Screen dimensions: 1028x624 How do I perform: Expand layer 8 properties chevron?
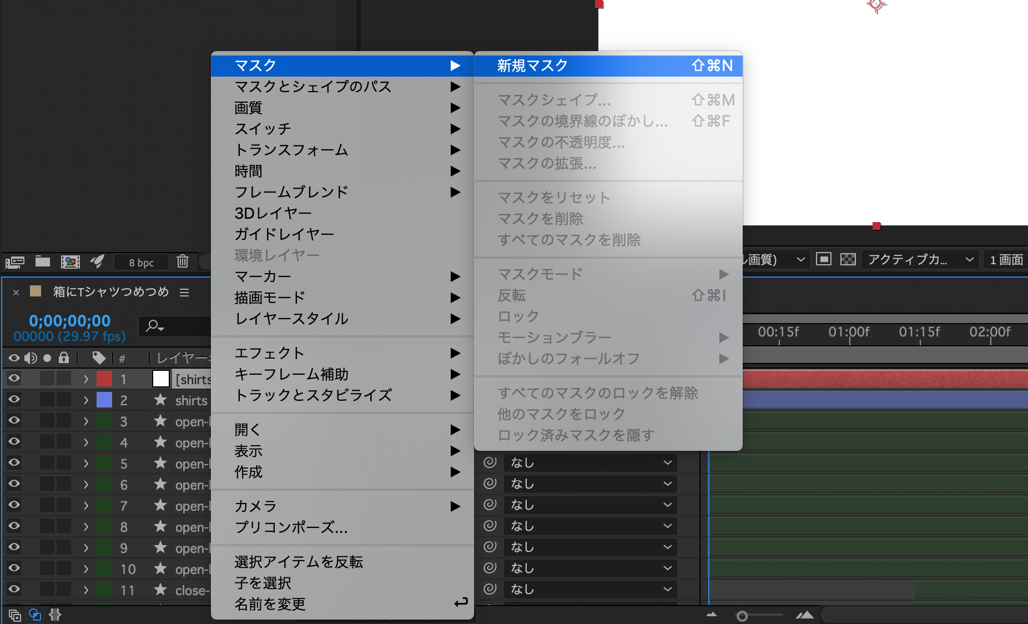click(85, 527)
